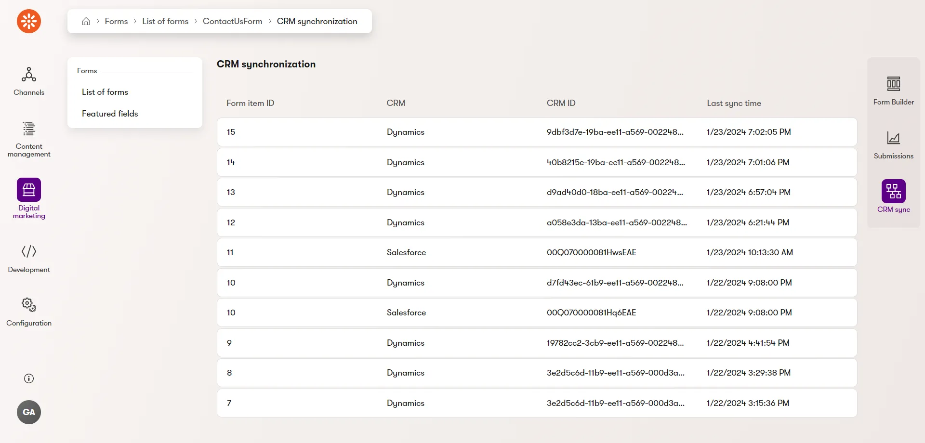This screenshot has height=443, width=925.
Task: Select the row with form item ID 7
Action: point(537,403)
